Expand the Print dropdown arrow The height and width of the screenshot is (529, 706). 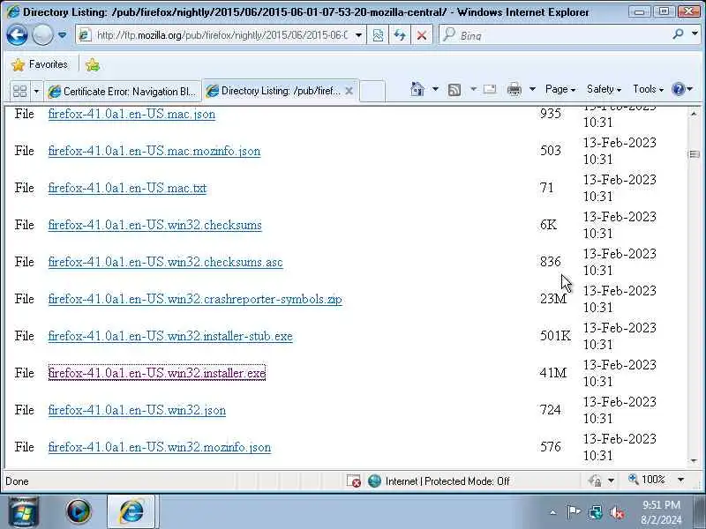[x=532, y=89]
